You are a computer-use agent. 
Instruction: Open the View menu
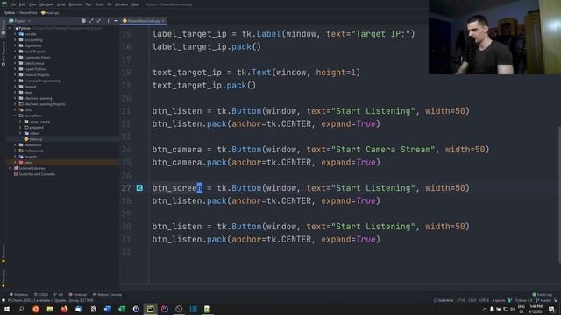32,4
